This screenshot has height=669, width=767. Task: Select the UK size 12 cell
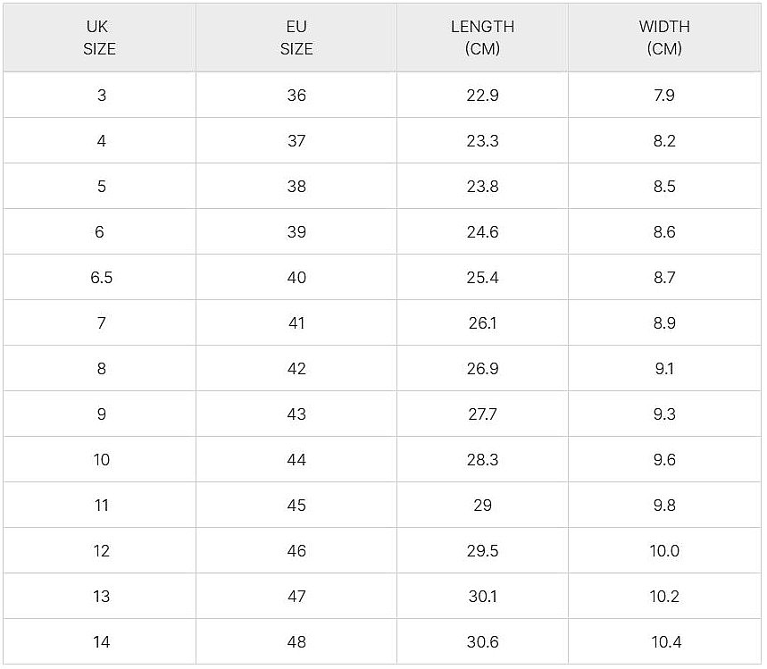click(x=101, y=551)
